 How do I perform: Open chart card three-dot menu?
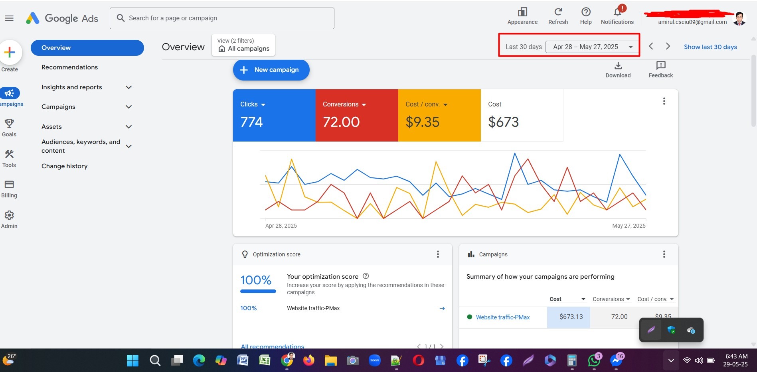click(x=664, y=101)
